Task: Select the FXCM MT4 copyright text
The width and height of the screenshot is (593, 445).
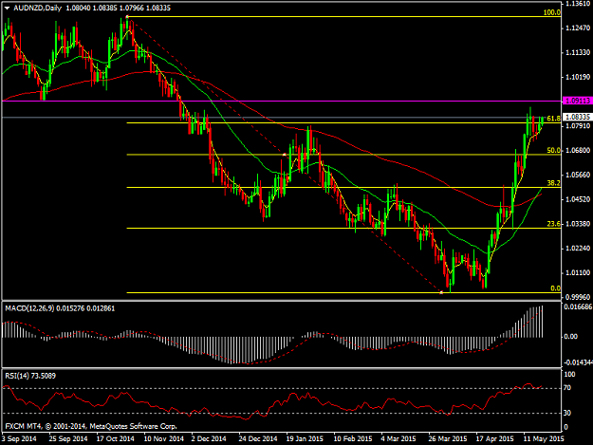Action: (x=90, y=426)
